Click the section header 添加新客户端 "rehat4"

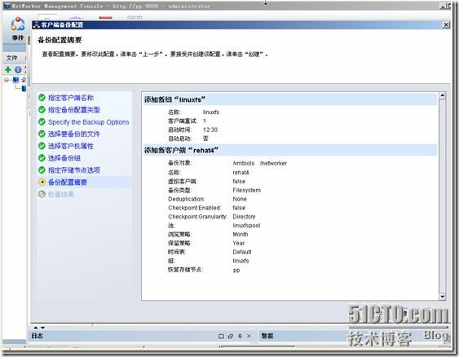click(289, 151)
